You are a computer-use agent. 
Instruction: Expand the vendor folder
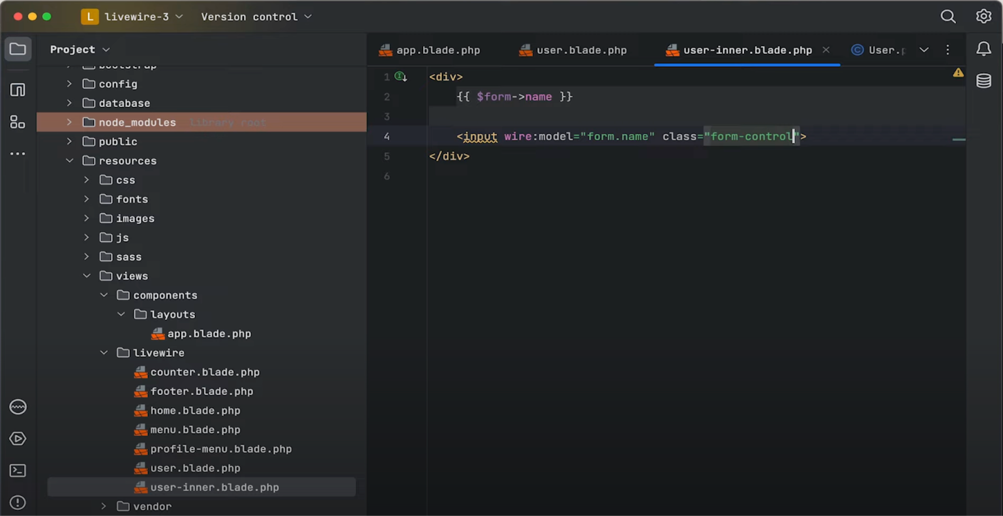click(x=104, y=506)
